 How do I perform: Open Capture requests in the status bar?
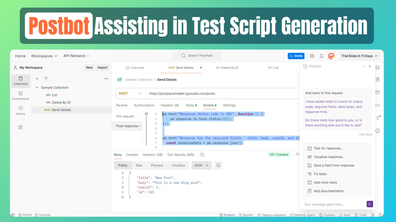(x=271, y=215)
